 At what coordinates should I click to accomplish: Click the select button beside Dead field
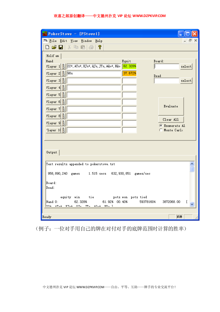(186, 81)
